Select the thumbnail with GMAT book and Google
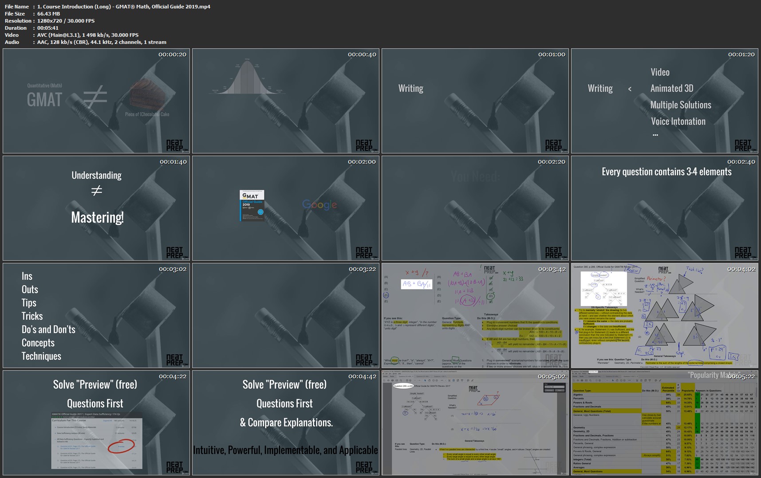 pos(286,208)
